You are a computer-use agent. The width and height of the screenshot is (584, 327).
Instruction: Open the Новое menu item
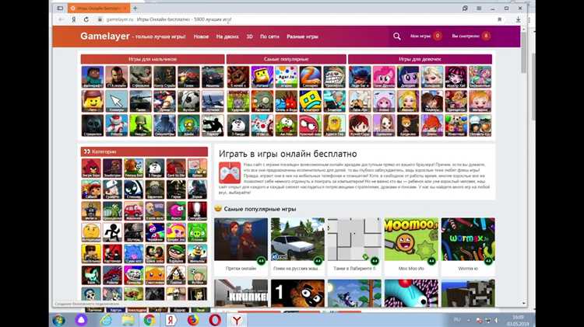point(201,37)
